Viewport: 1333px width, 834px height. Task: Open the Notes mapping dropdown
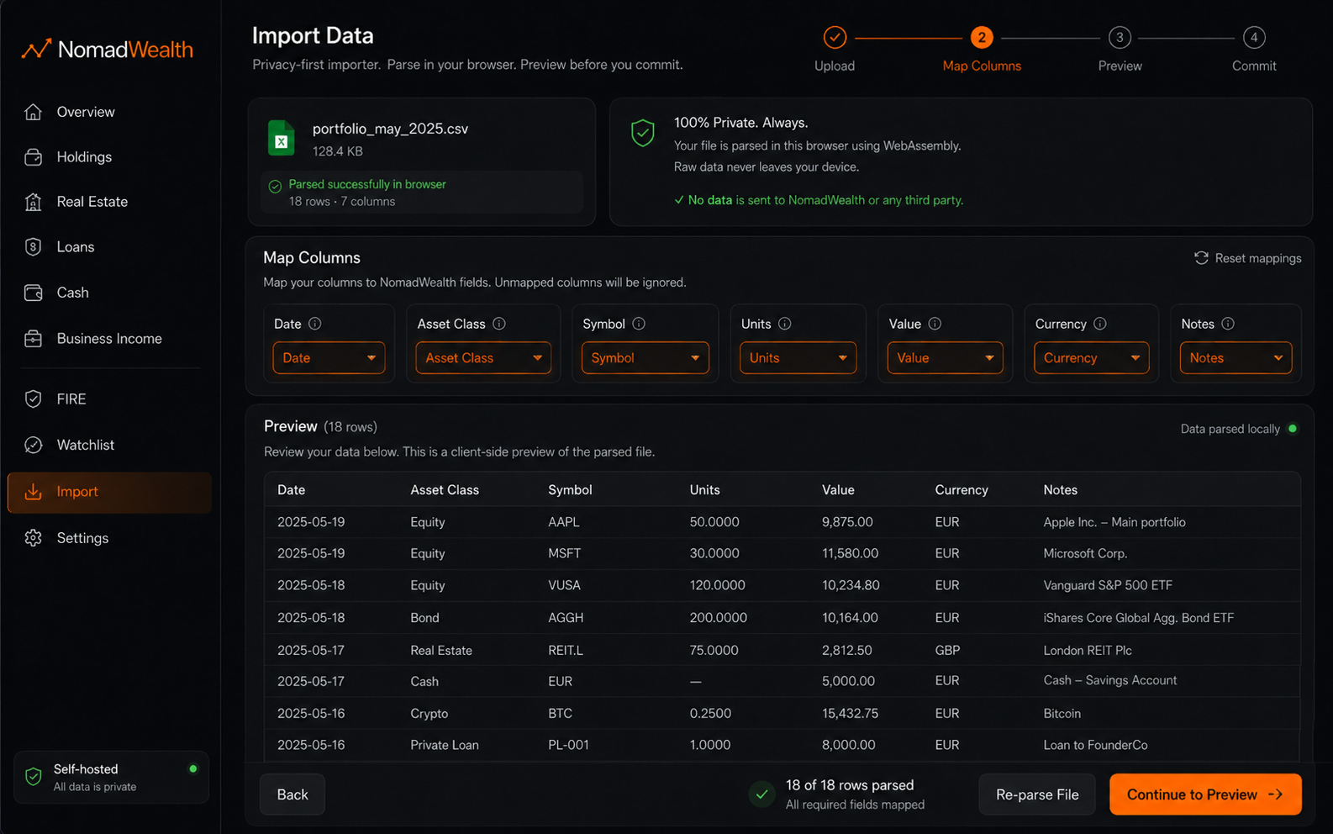click(1236, 358)
